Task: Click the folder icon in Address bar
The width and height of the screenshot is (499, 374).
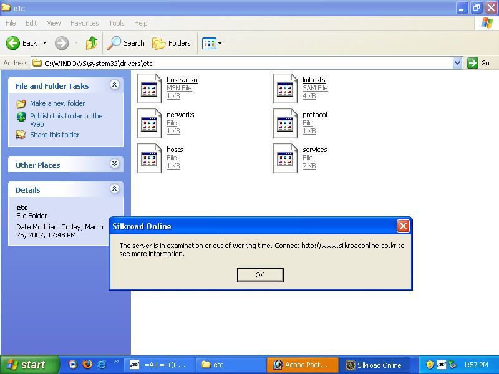Action: [x=37, y=63]
